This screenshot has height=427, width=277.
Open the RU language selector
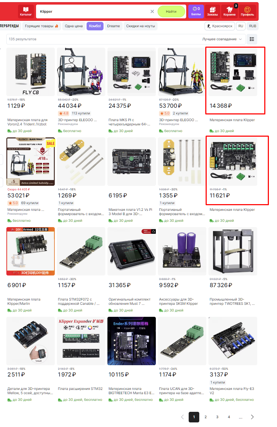[x=241, y=26]
